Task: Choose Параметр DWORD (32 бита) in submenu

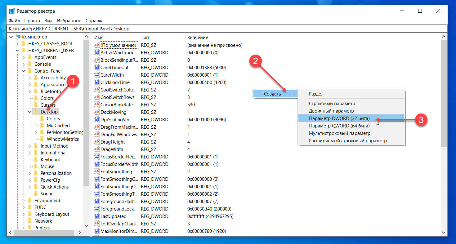Action: 351,118
